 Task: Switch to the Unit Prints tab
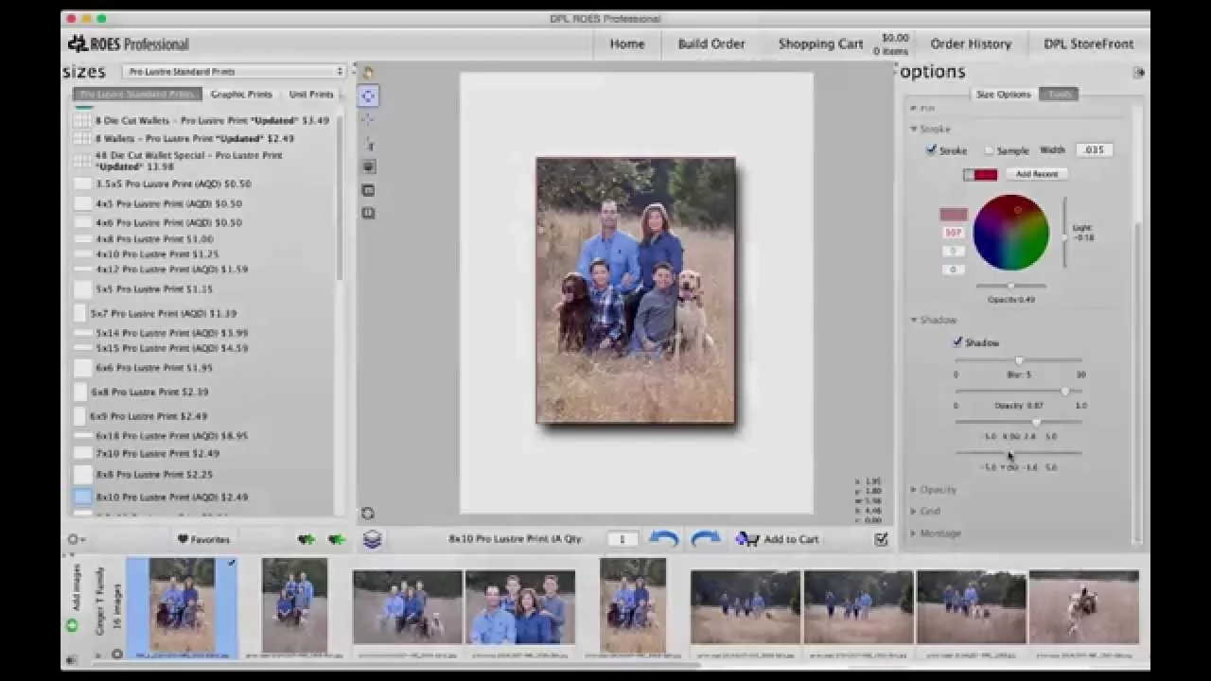(311, 95)
